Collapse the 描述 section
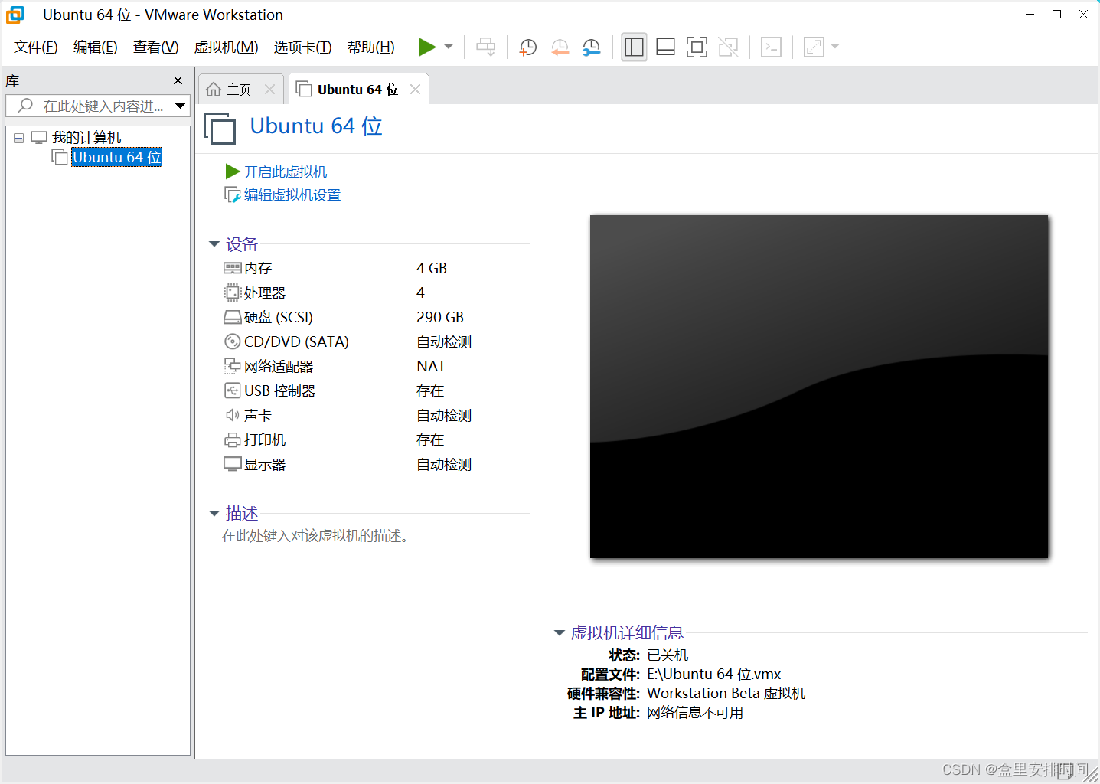 (214, 514)
